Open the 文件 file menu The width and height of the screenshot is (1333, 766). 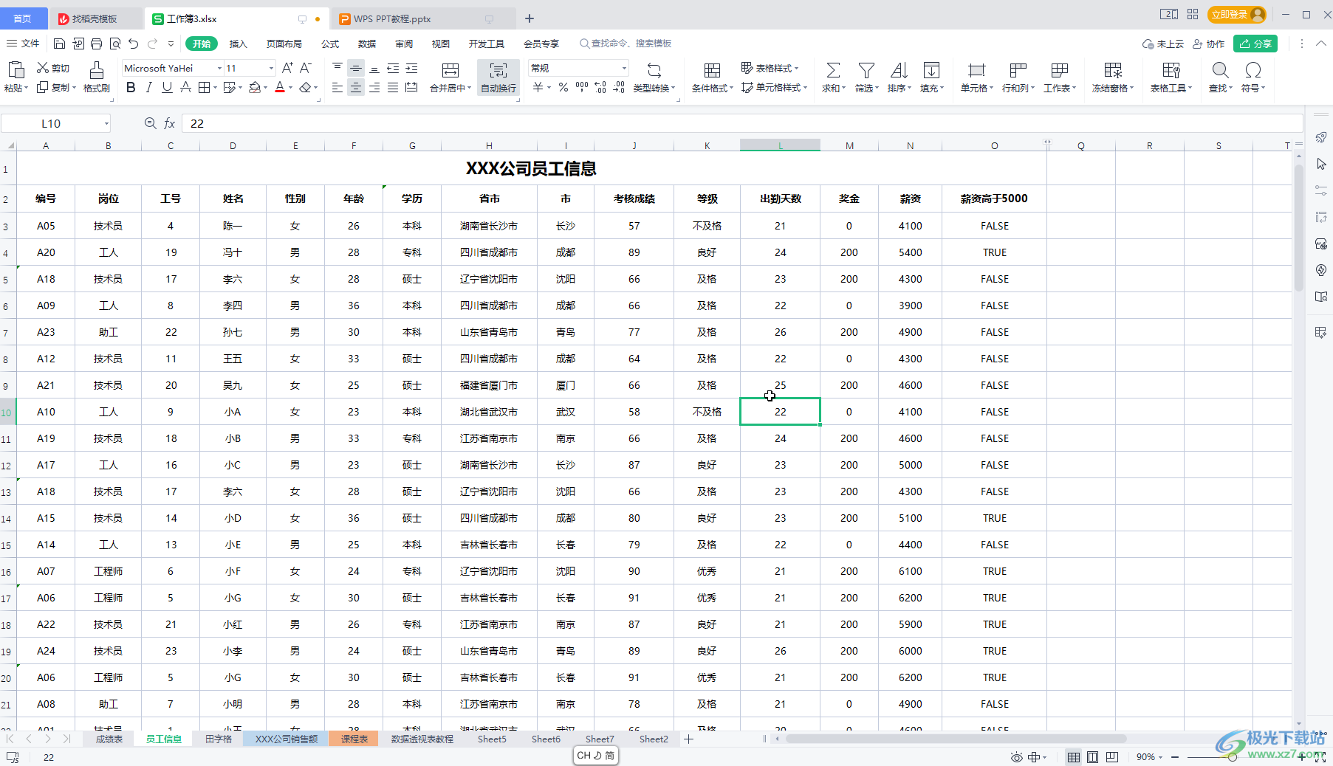(23, 44)
